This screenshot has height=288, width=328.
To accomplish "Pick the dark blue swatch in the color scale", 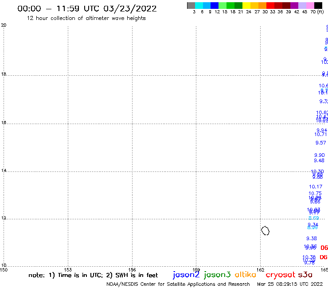I will click(x=215, y=5).
